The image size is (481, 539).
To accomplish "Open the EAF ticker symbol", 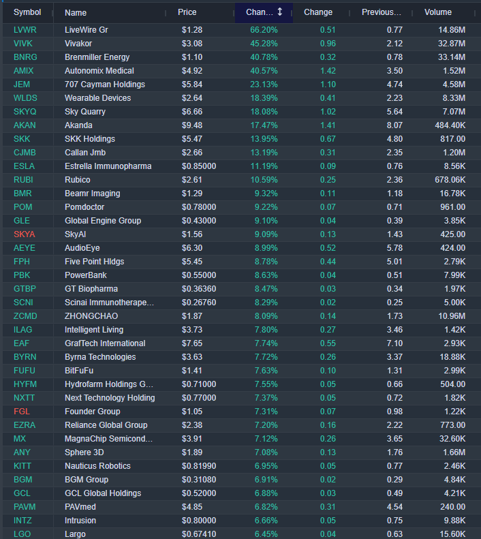I will 21,343.
